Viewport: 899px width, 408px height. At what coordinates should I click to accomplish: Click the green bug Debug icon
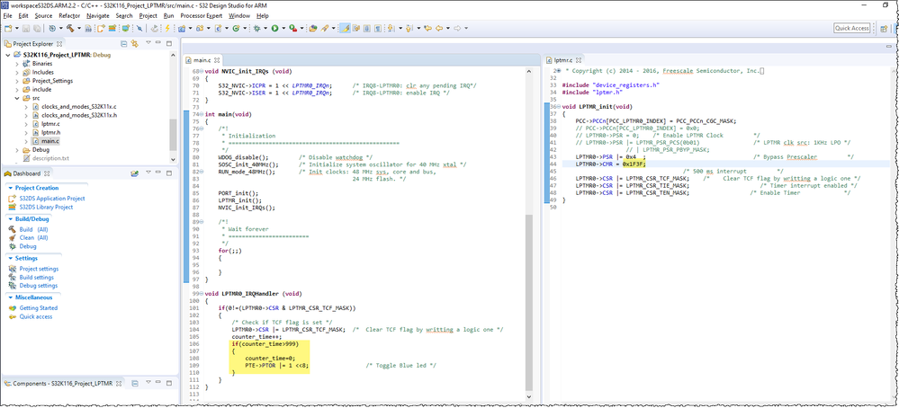point(256,28)
